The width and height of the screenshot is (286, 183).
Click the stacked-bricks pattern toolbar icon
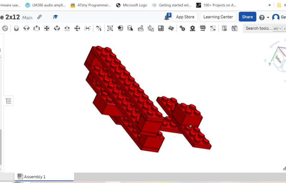[x=140, y=28]
